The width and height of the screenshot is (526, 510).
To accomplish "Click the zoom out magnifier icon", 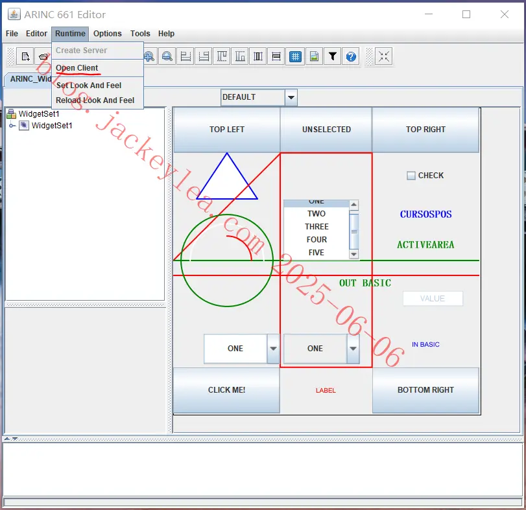I will [x=167, y=56].
